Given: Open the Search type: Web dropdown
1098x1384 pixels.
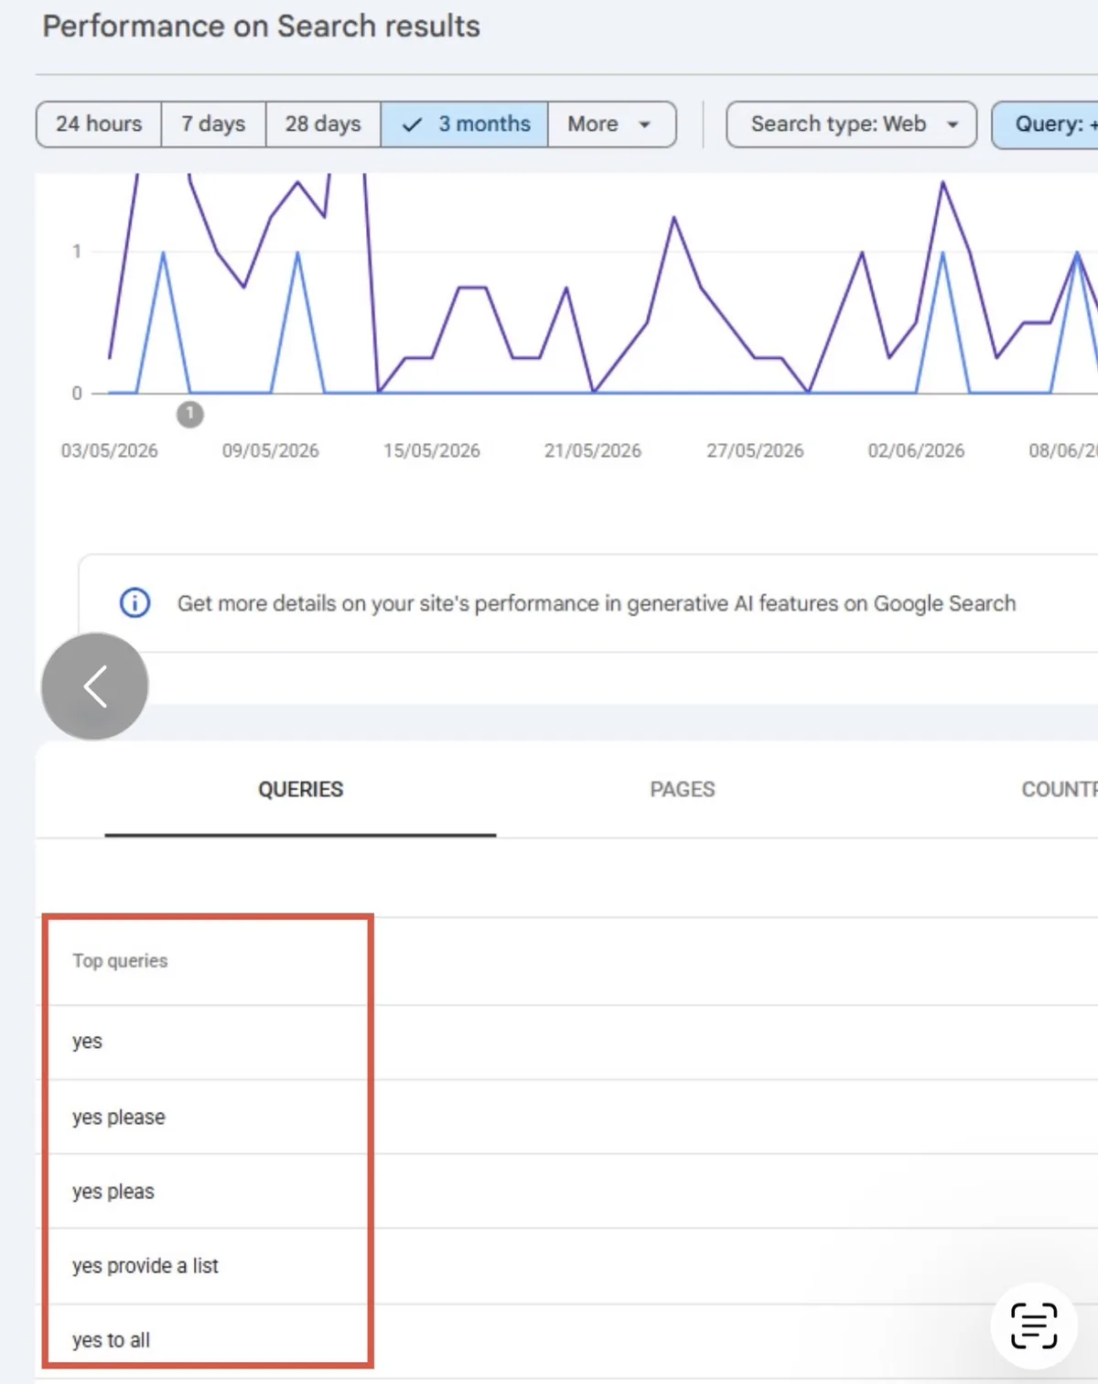Looking at the screenshot, I should (851, 124).
